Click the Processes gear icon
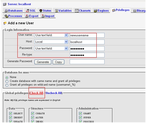Viewport: 146px width, 123px height. point(6,16)
